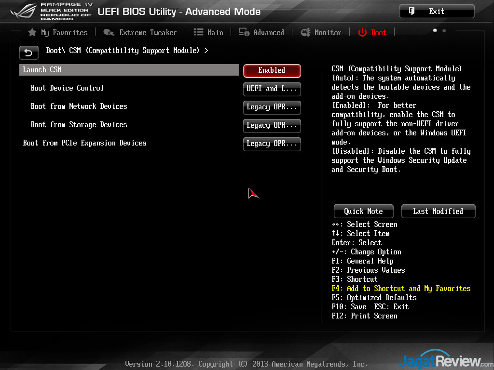The height and width of the screenshot is (370, 494).
Task: Select the Boot from Network Devices label
Action: [79, 106]
